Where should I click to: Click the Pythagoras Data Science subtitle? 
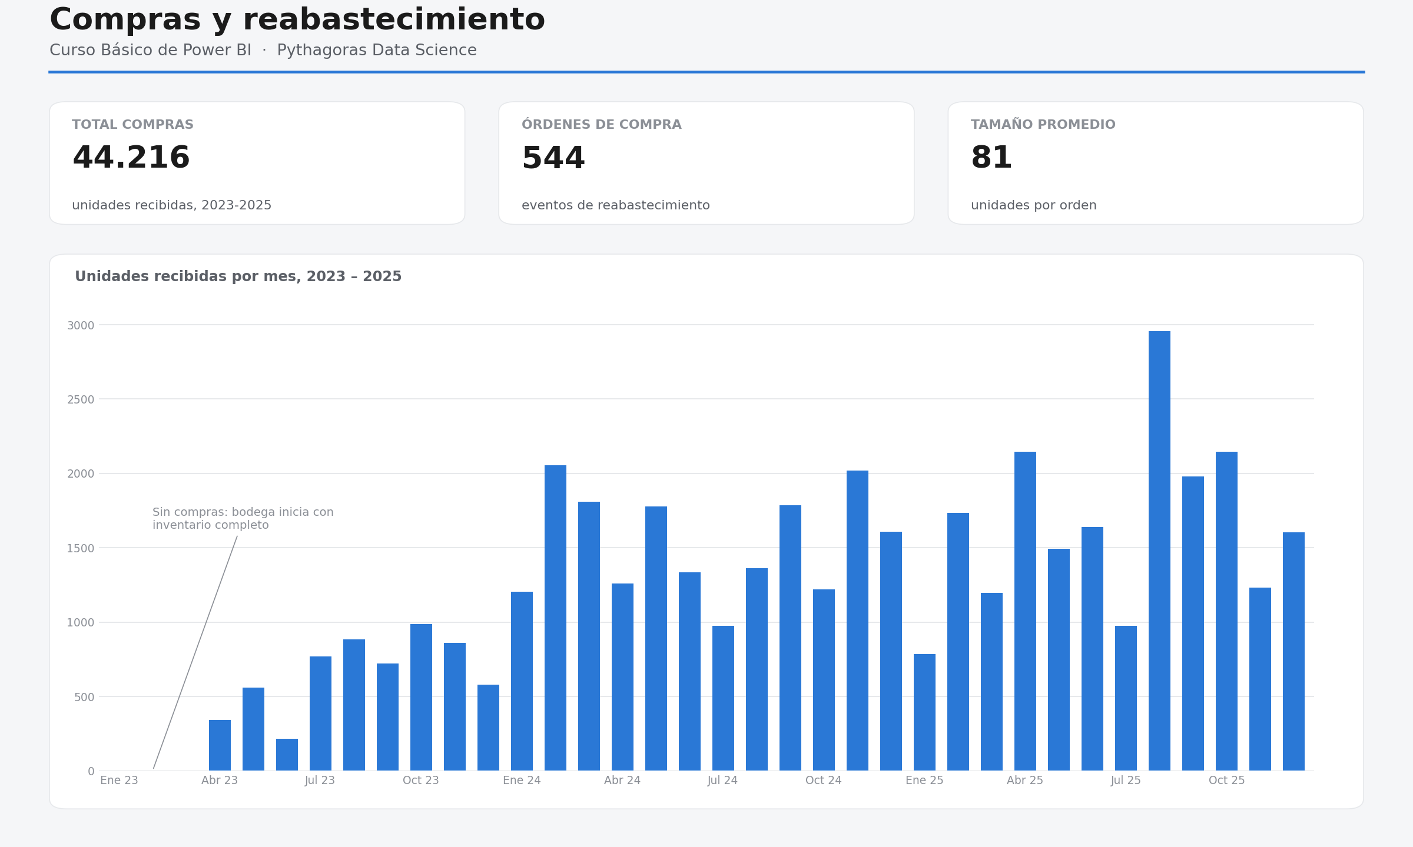pyautogui.click(x=377, y=51)
